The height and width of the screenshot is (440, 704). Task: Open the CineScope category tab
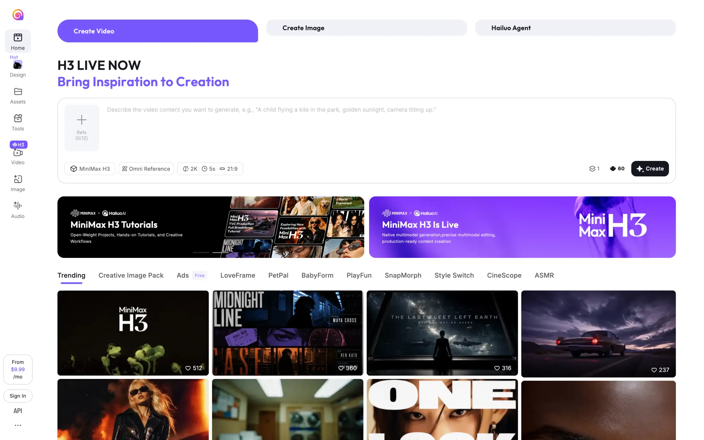pos(504,276)
